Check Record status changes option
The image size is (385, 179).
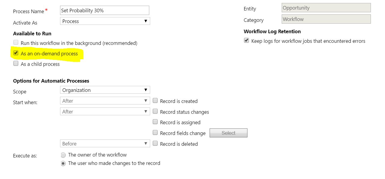click(155, 111)
